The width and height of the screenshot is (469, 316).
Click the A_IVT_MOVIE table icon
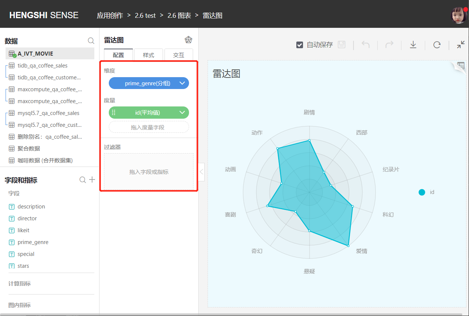click(12, 54)
